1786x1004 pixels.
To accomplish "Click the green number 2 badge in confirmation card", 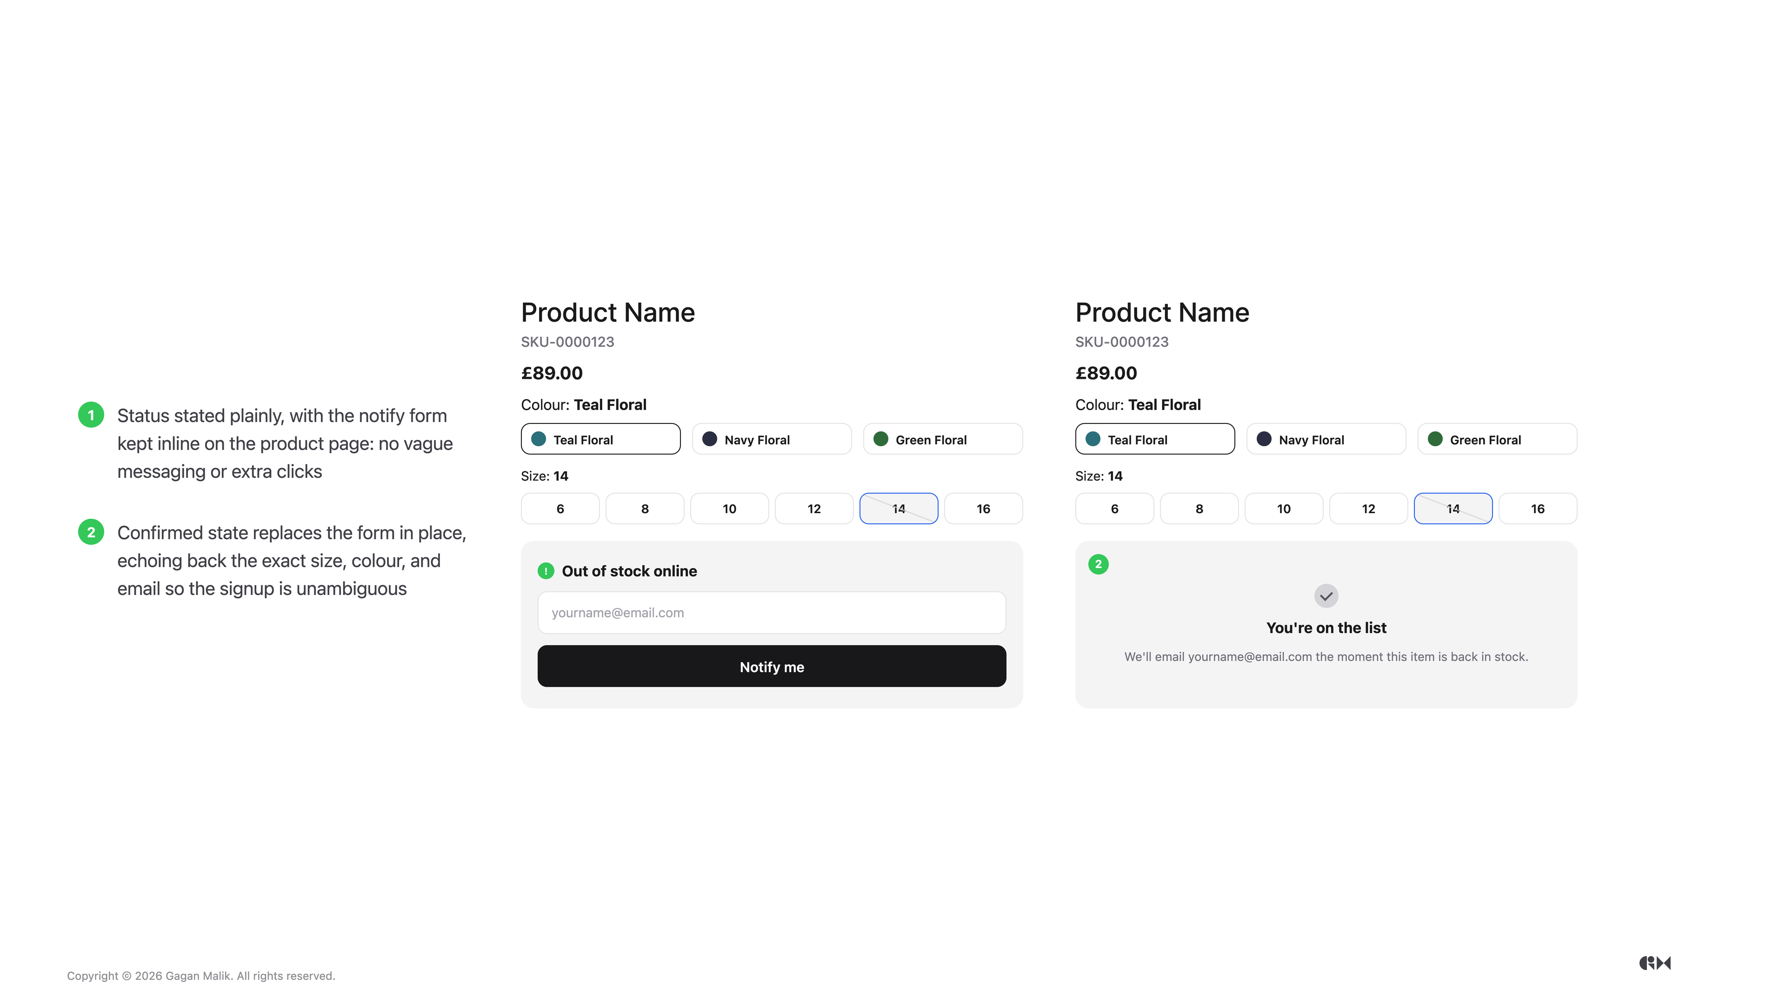I will (1098, 564).
